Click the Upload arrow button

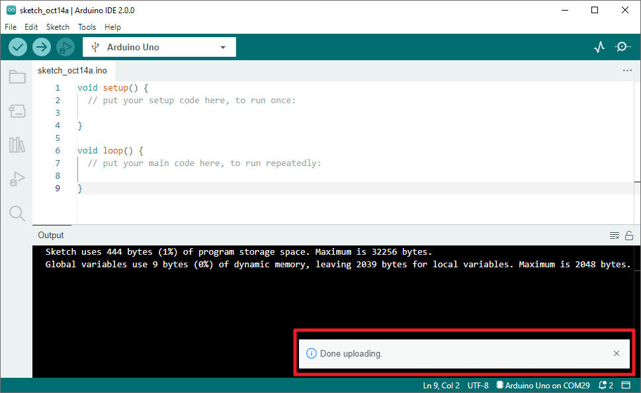[x=41, y=47]
